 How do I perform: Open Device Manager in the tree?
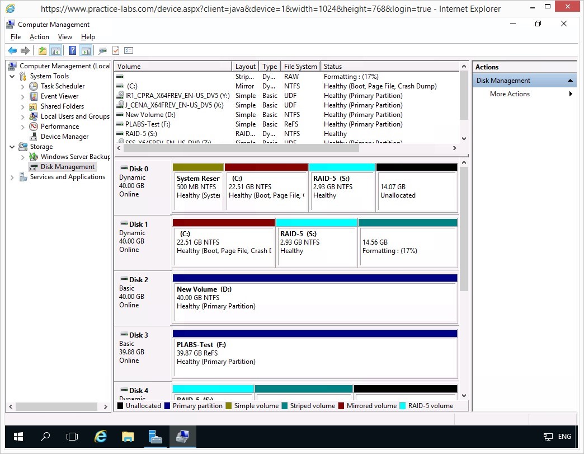(x=64, y=137)
